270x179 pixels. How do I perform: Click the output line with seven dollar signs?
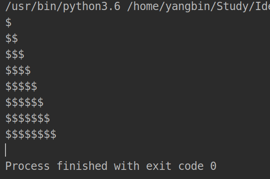pos(27,118)
